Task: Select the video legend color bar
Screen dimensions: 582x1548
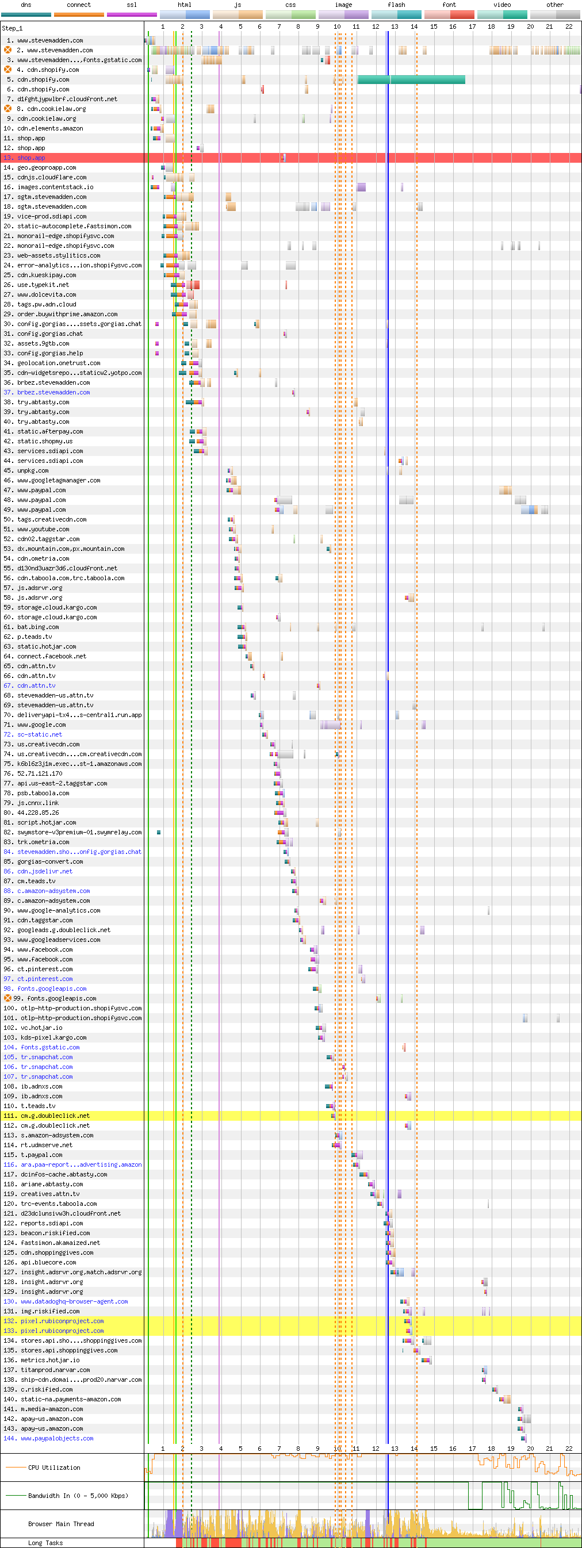Action: click(502, 14)
